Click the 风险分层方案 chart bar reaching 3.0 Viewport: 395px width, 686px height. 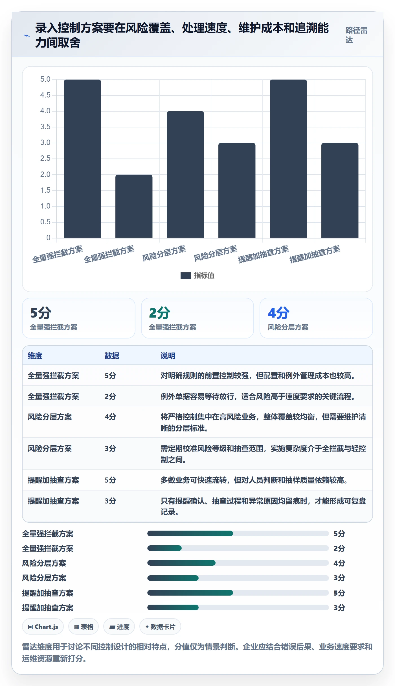[237, 190]
